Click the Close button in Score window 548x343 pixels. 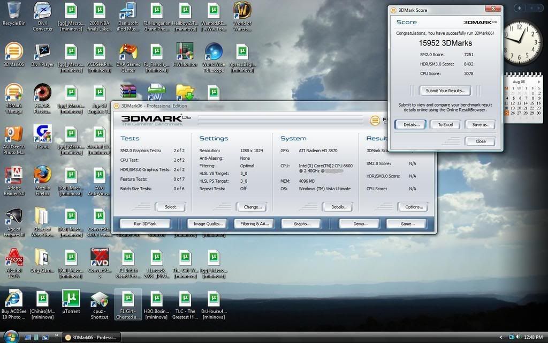tap(481, 141)
